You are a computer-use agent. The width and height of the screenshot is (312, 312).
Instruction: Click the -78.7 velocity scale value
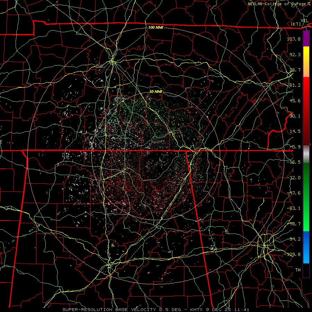point(294,224)
